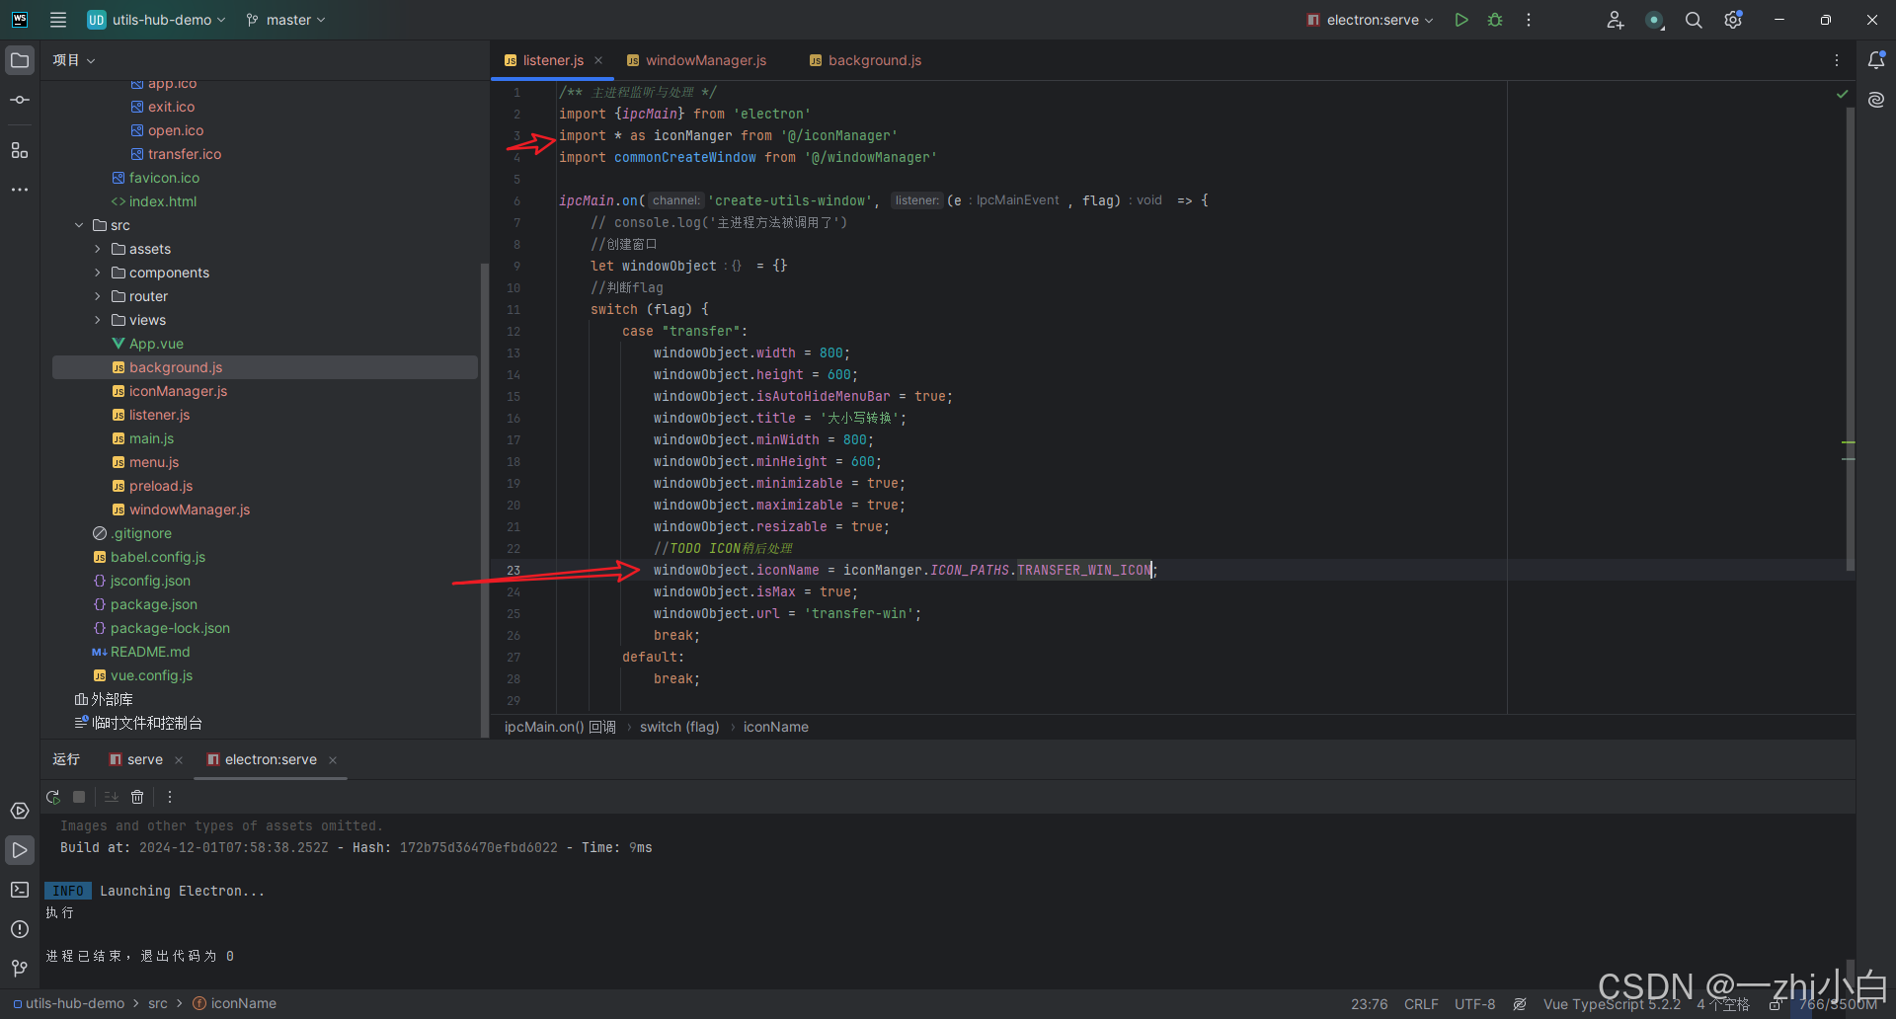The height and width of the screenshot is (1019, 1896).
Task: Show more tool windows ellipsis
Action: [x=20, y=189]
